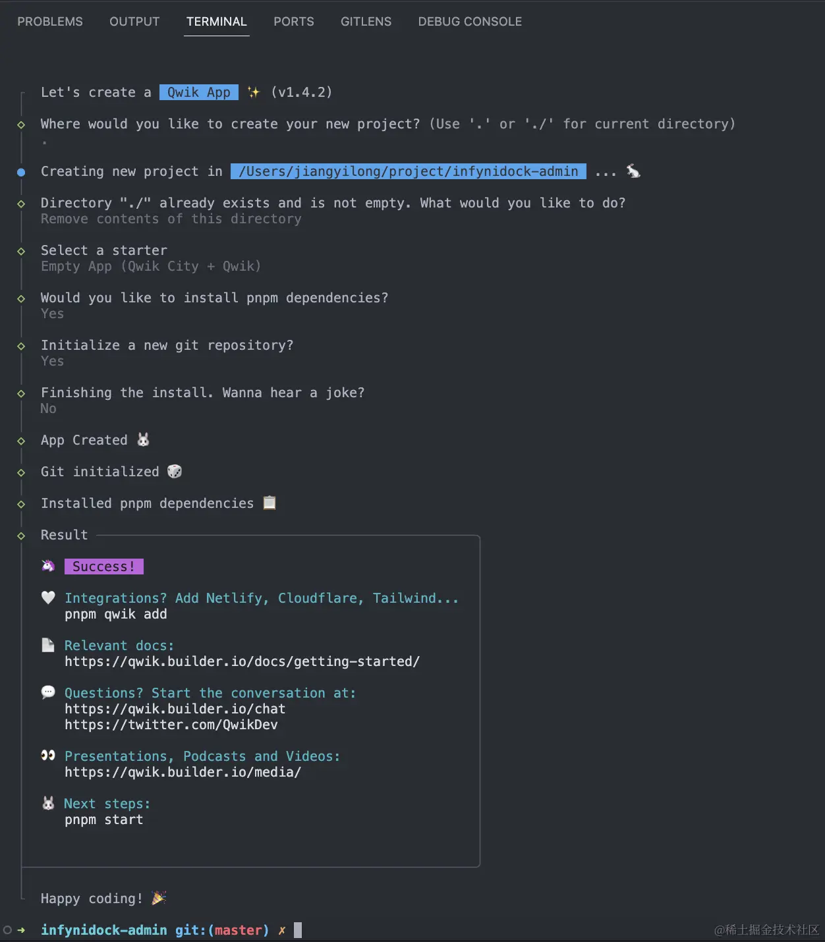Select the TERMINAL tab
The width and height of the screenshot is (825, 942).
click(216, 22)
